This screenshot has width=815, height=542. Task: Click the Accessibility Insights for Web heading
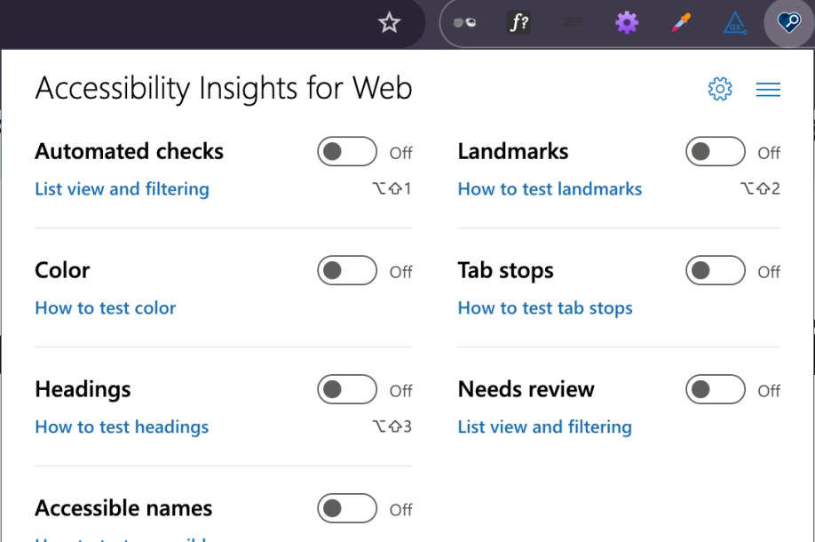pos(223,89)
